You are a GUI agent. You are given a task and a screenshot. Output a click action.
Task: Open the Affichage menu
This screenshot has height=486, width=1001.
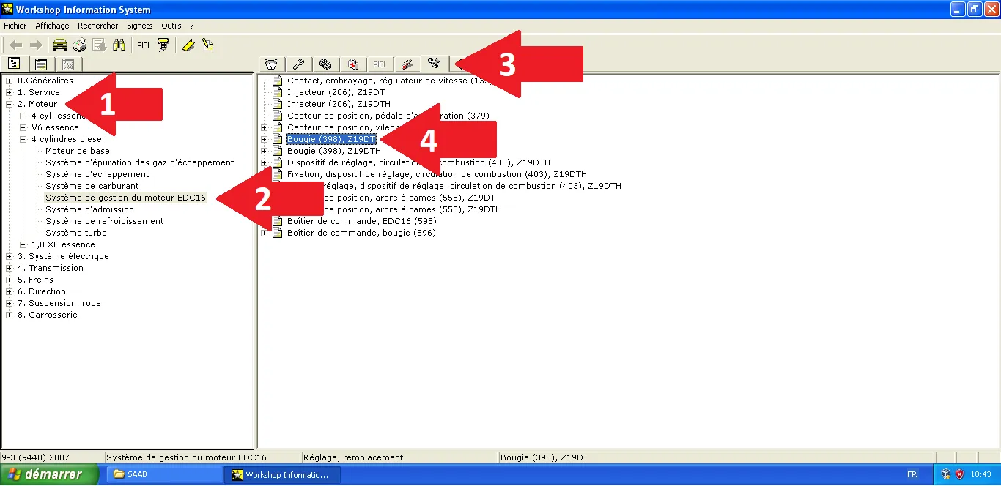click(x=51, y=25)
